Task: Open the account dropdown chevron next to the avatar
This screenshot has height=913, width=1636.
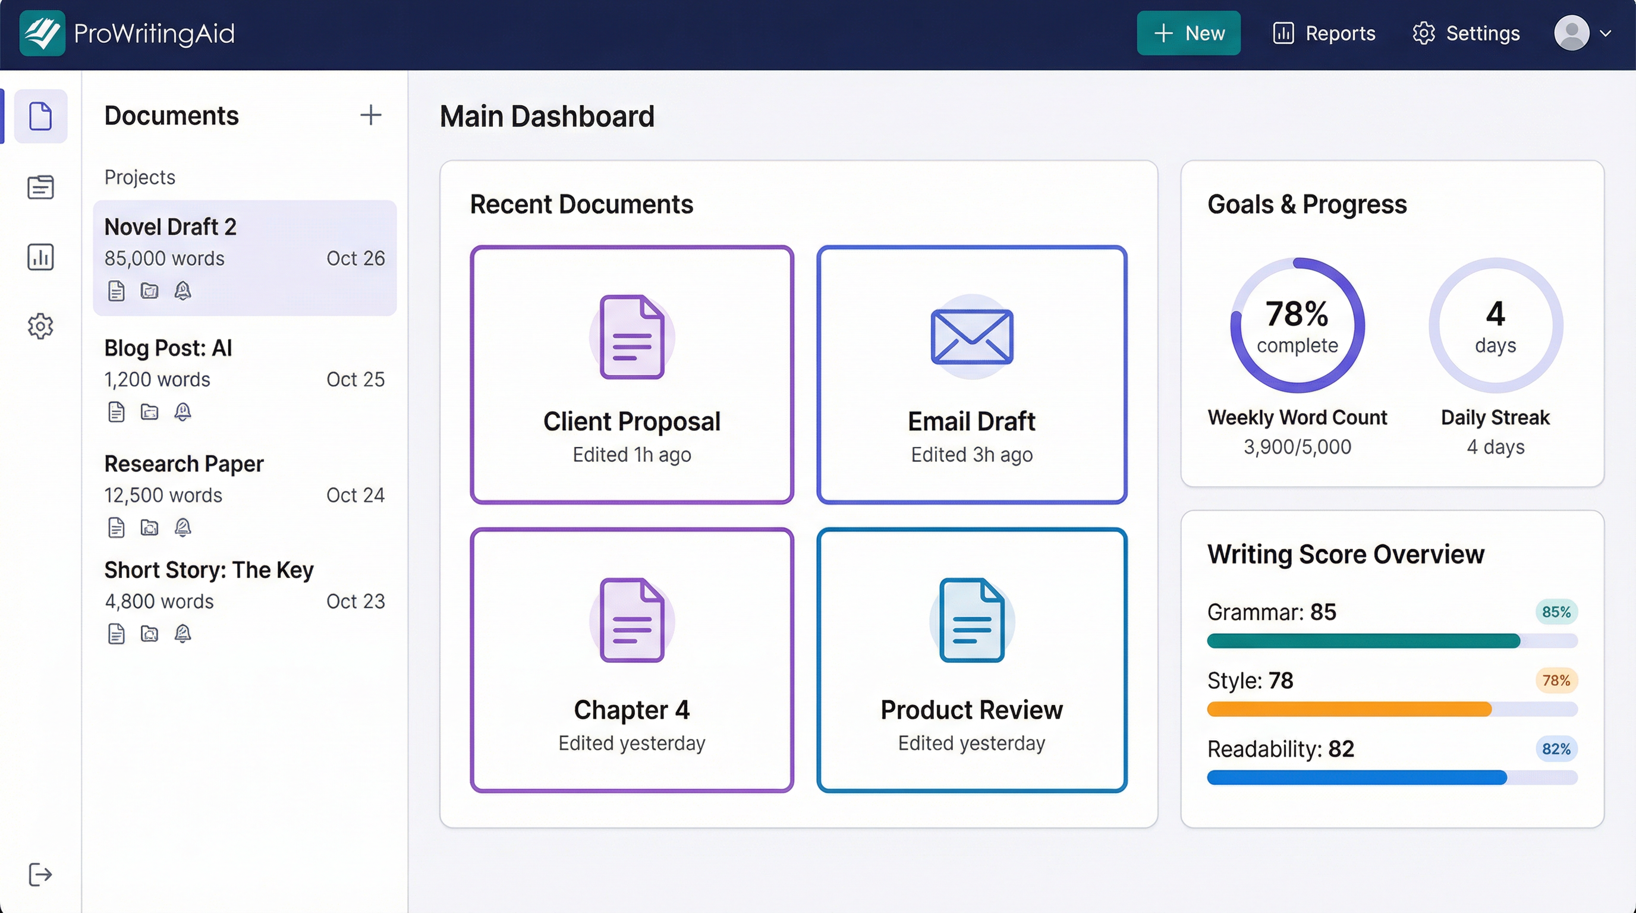Action: (1607, 33)
